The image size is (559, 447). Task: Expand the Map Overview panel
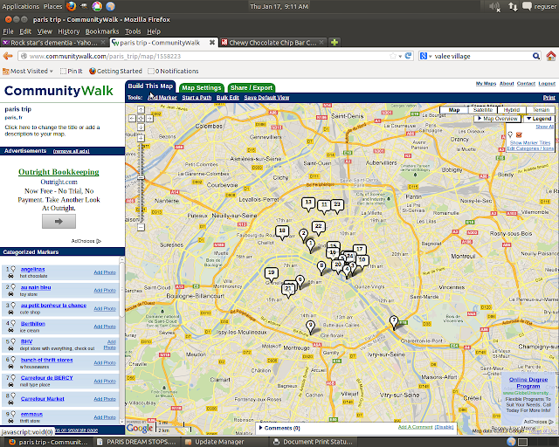coord(498,119)
